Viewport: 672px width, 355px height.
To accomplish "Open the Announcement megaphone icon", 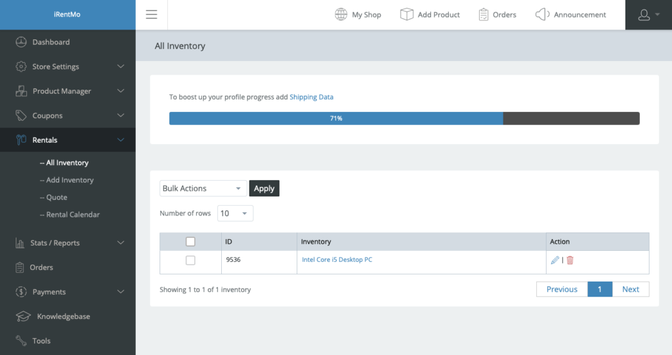I will click(x=542, y=14).
